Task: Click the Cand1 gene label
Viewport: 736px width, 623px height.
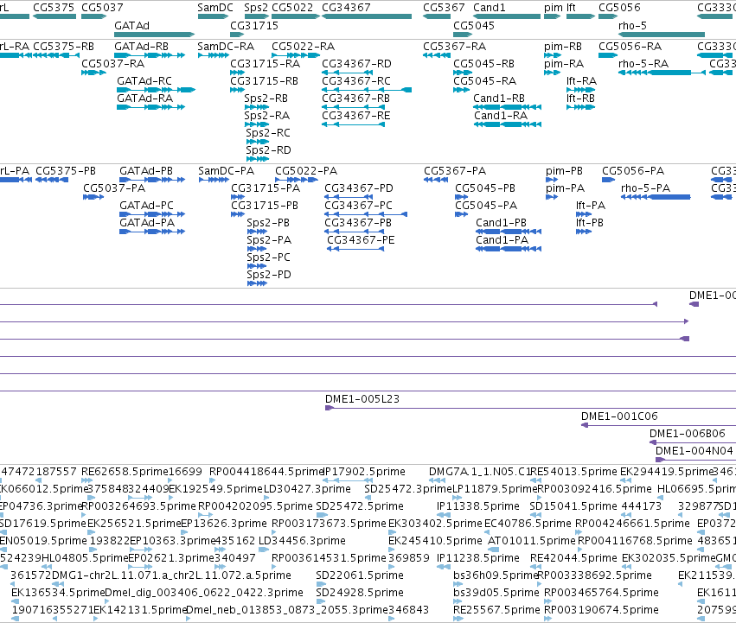Action: [x=490, y=8]
